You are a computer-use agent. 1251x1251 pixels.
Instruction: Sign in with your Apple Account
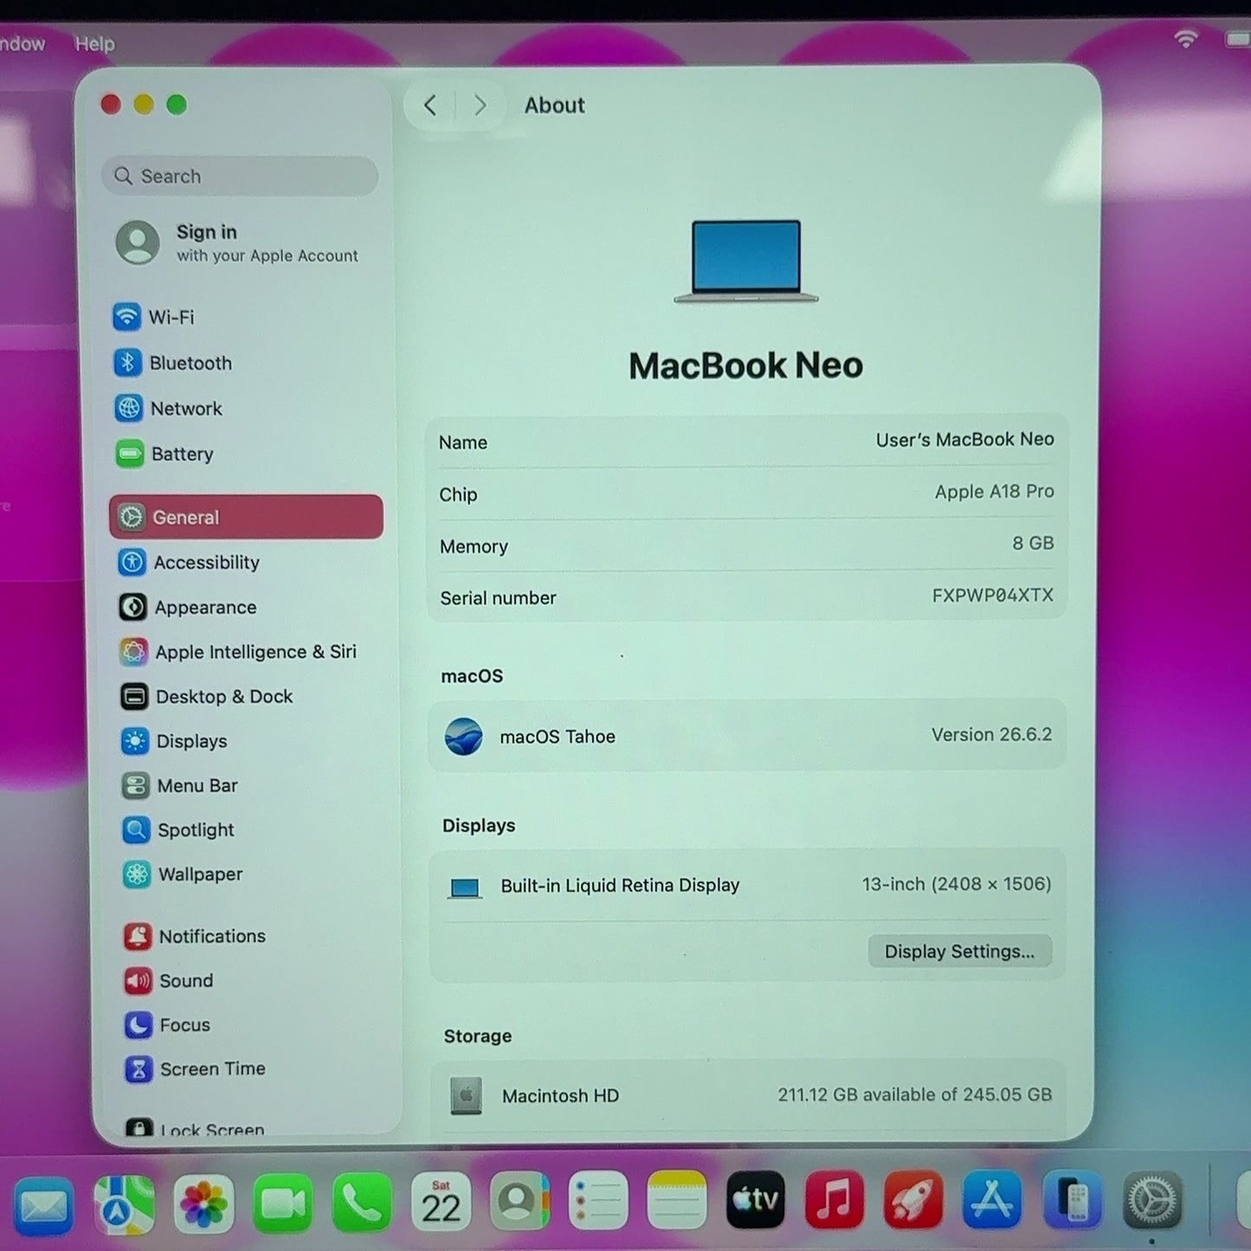click(237, 242)
